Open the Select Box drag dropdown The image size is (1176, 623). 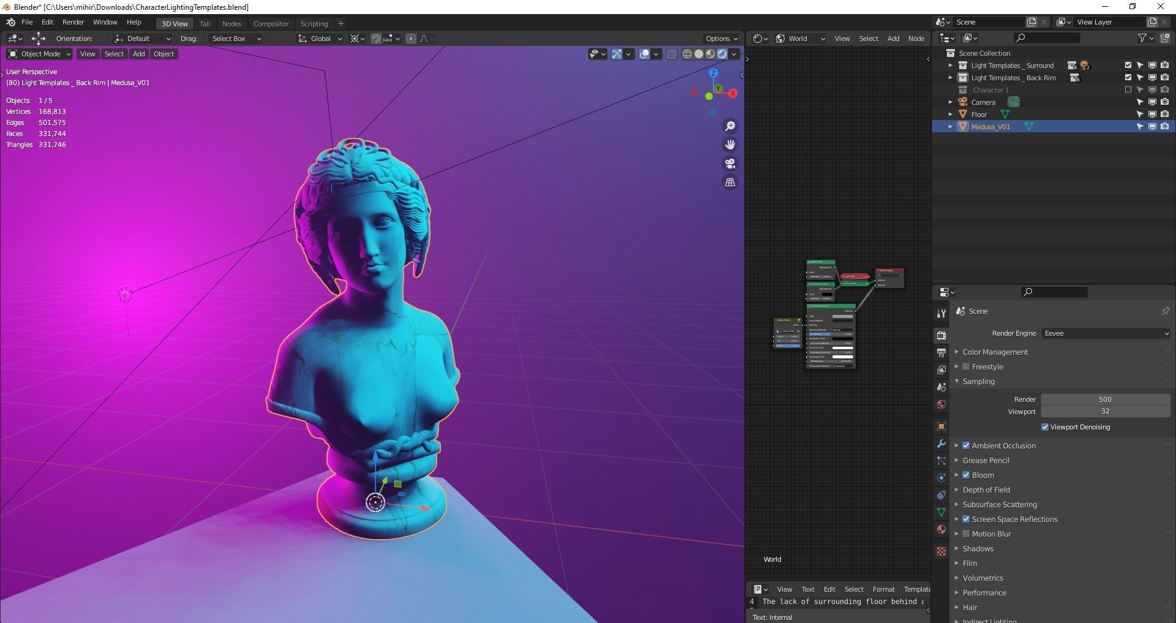(235, 39)
